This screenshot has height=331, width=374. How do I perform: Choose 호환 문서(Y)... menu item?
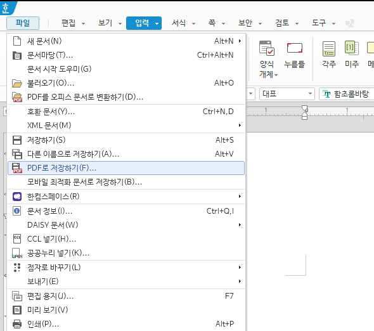click(126, 112)
